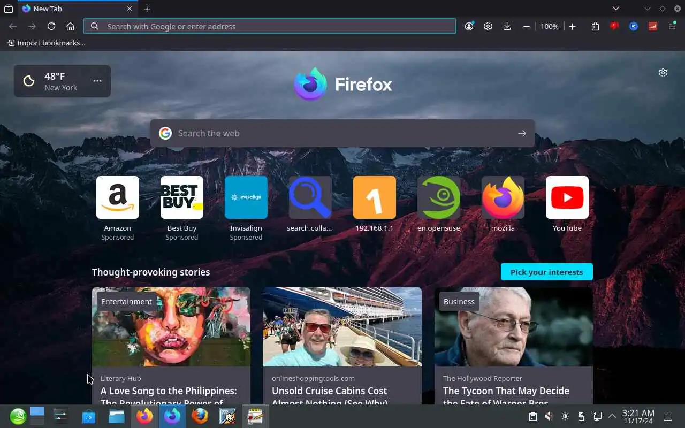Open the Discover software store
Viewport: 685px width, 428px height.
pos(89,416)
